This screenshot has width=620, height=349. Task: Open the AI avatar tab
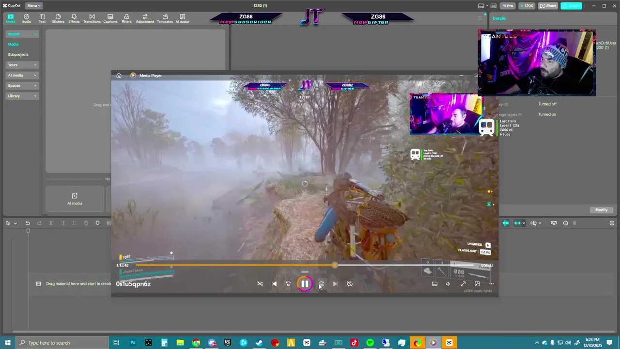182,18
